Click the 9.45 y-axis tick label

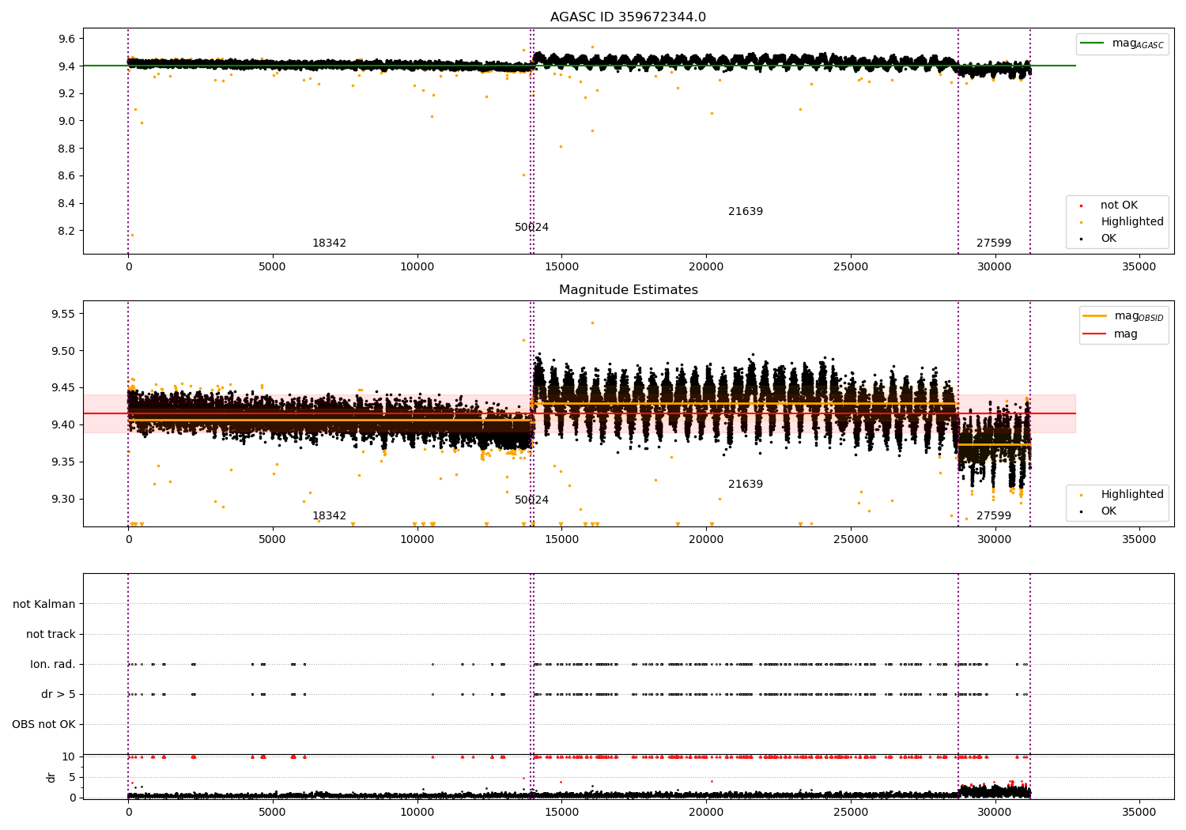(x=63, y=388)
